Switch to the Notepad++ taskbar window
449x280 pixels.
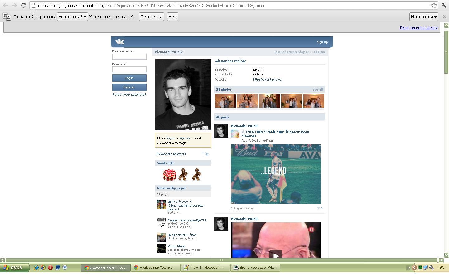[205, 268]
